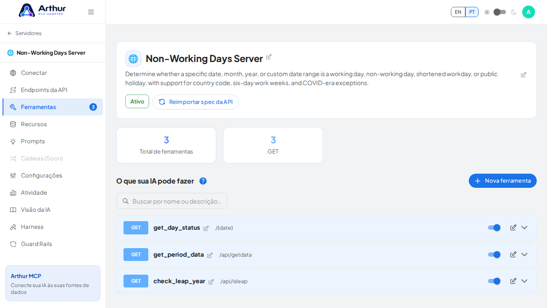The image size is (547, 308).
Task: Rename check_leap_year via its inline pencil icon
Action: (211, 281)
